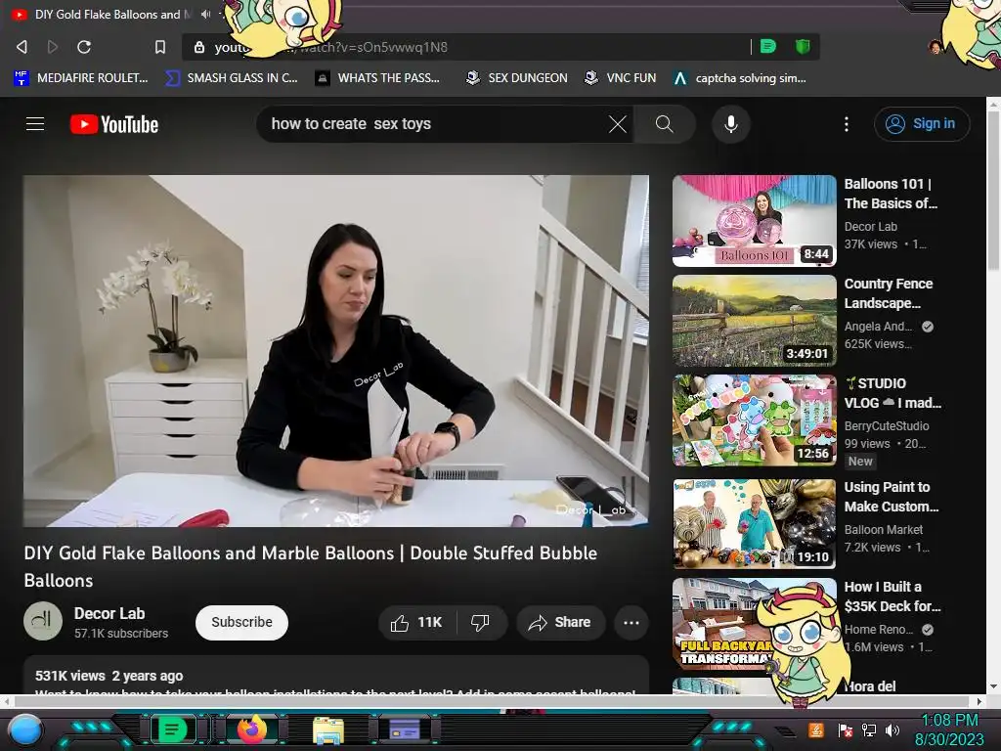Reload the page with the refresh icon
Image resolution: width=1001 pixels, height=751 pixels.
(x=84, y=47)
